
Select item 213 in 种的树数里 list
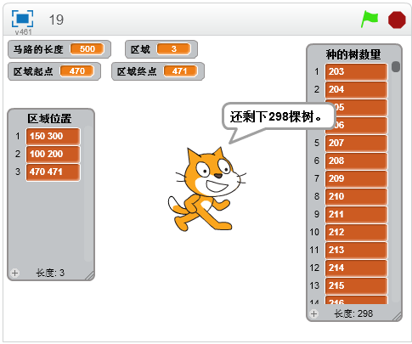pyautogui.click(x=356, y=250)
